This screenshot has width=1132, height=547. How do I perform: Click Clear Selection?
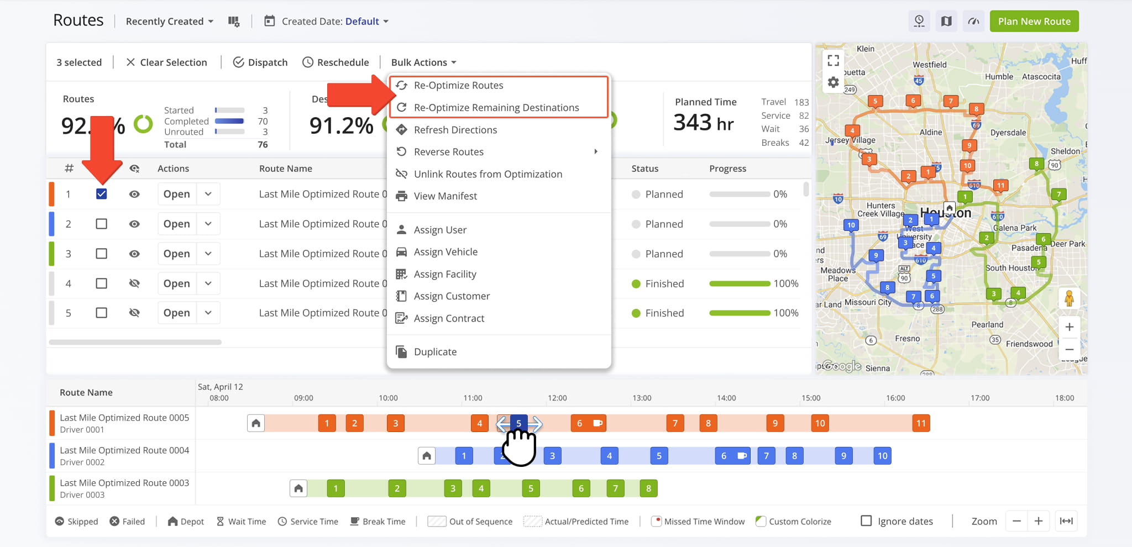click(166, 62)
